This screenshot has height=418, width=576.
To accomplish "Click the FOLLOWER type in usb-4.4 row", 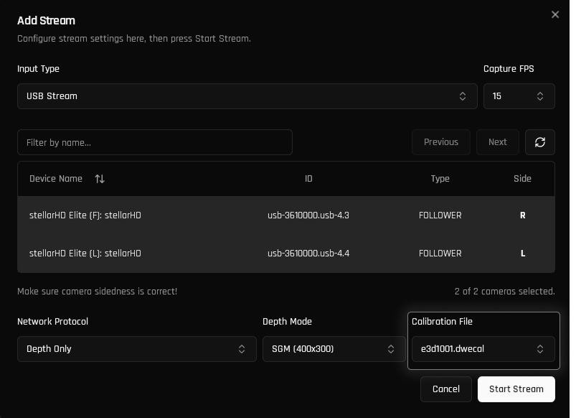I will pos(440,254).
